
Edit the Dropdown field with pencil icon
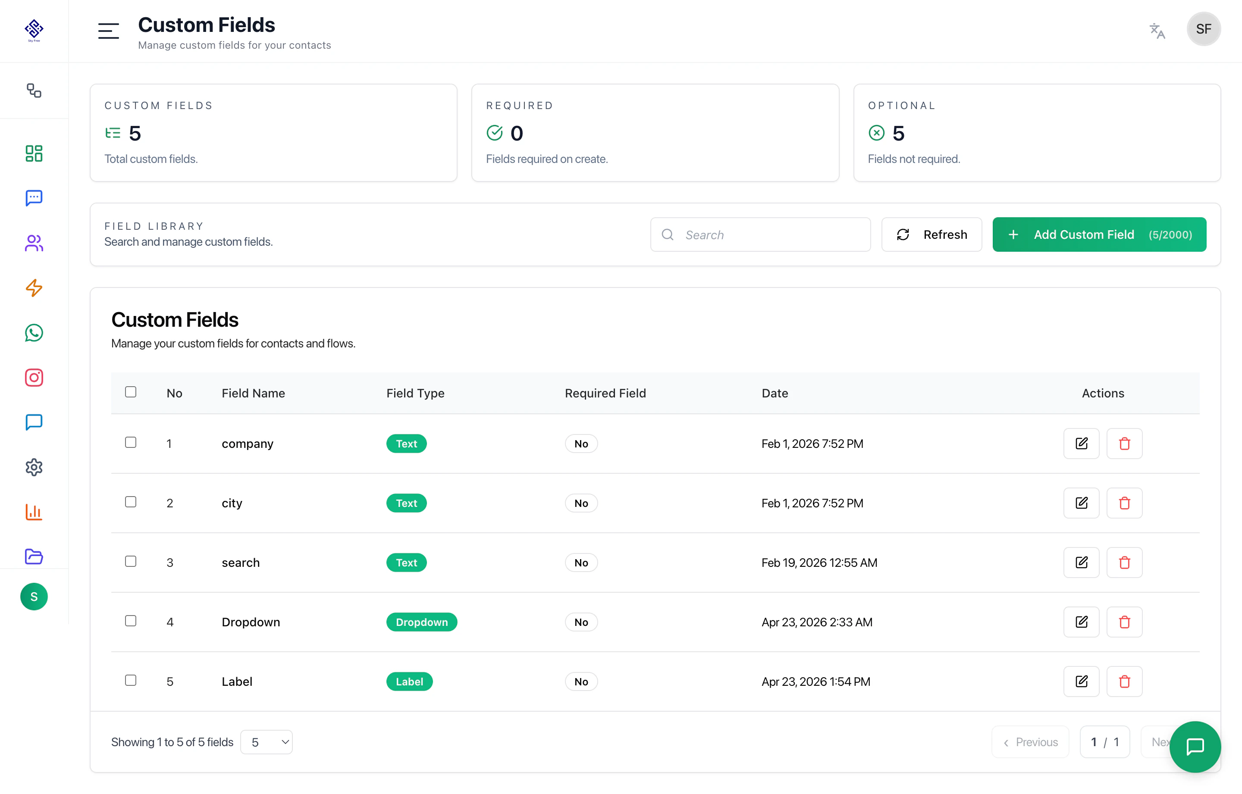[x=1081, y=622]
